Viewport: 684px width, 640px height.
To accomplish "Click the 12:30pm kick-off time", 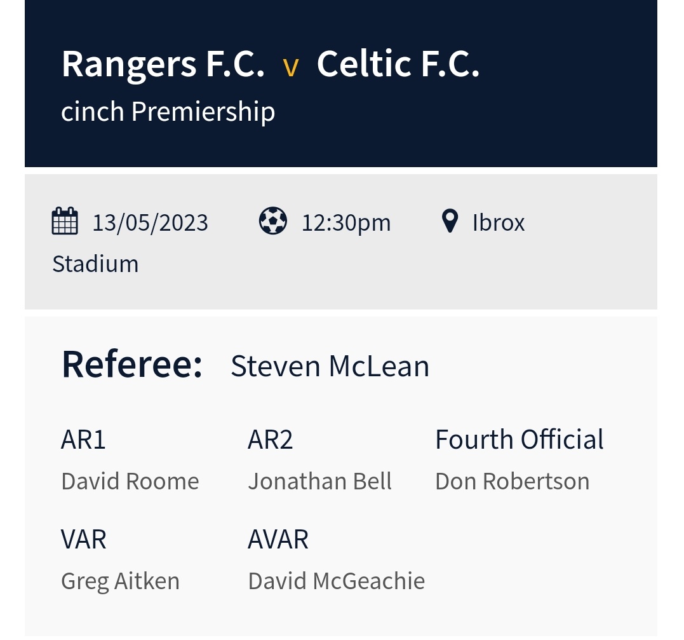I will pos(346,223).
